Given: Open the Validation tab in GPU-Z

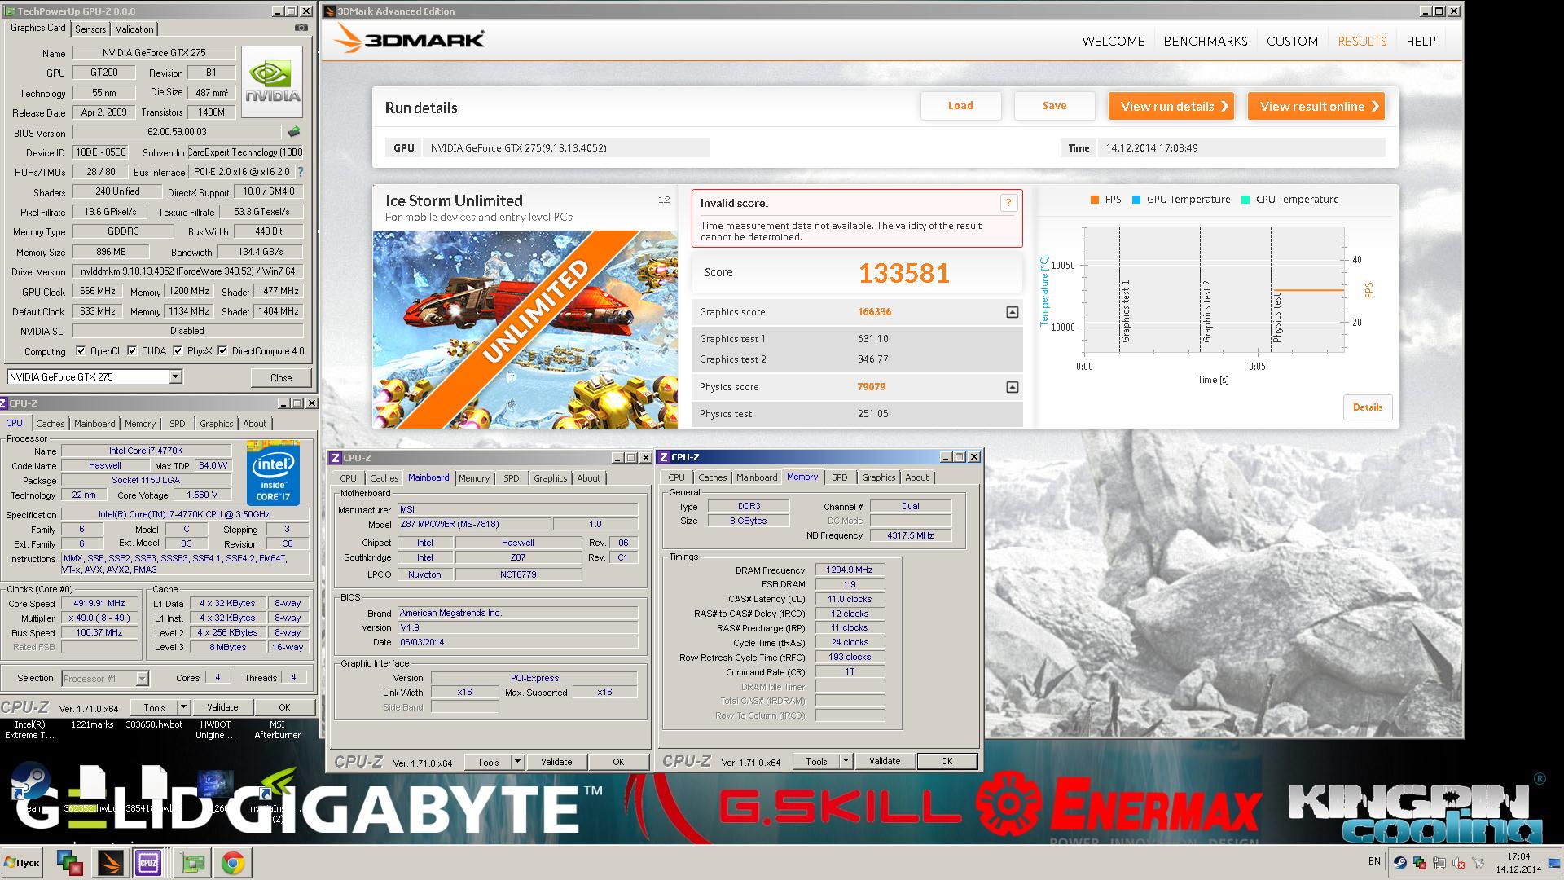Looking at the screenshot, I should coord(134,29).
